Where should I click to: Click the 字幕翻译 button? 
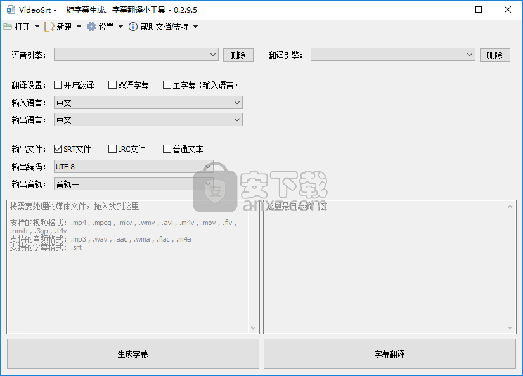(x=390, y=354)
